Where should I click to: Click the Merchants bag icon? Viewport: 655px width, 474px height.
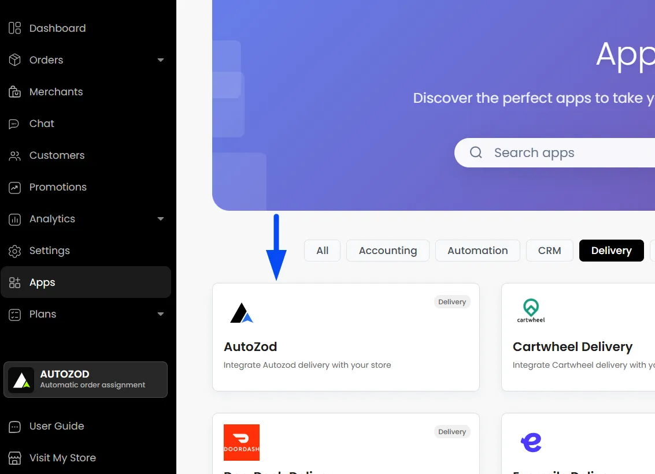(14, 92)
